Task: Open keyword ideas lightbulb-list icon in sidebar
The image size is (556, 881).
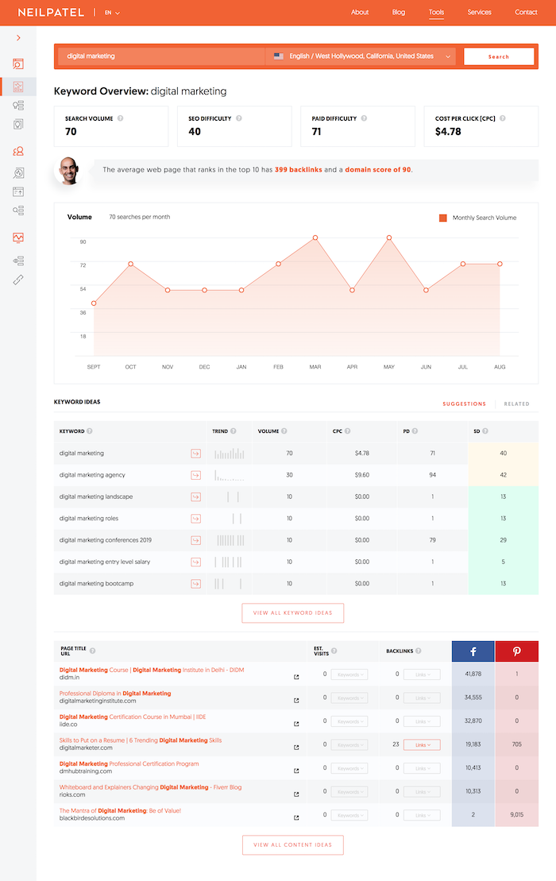Action: click(18, 105)
